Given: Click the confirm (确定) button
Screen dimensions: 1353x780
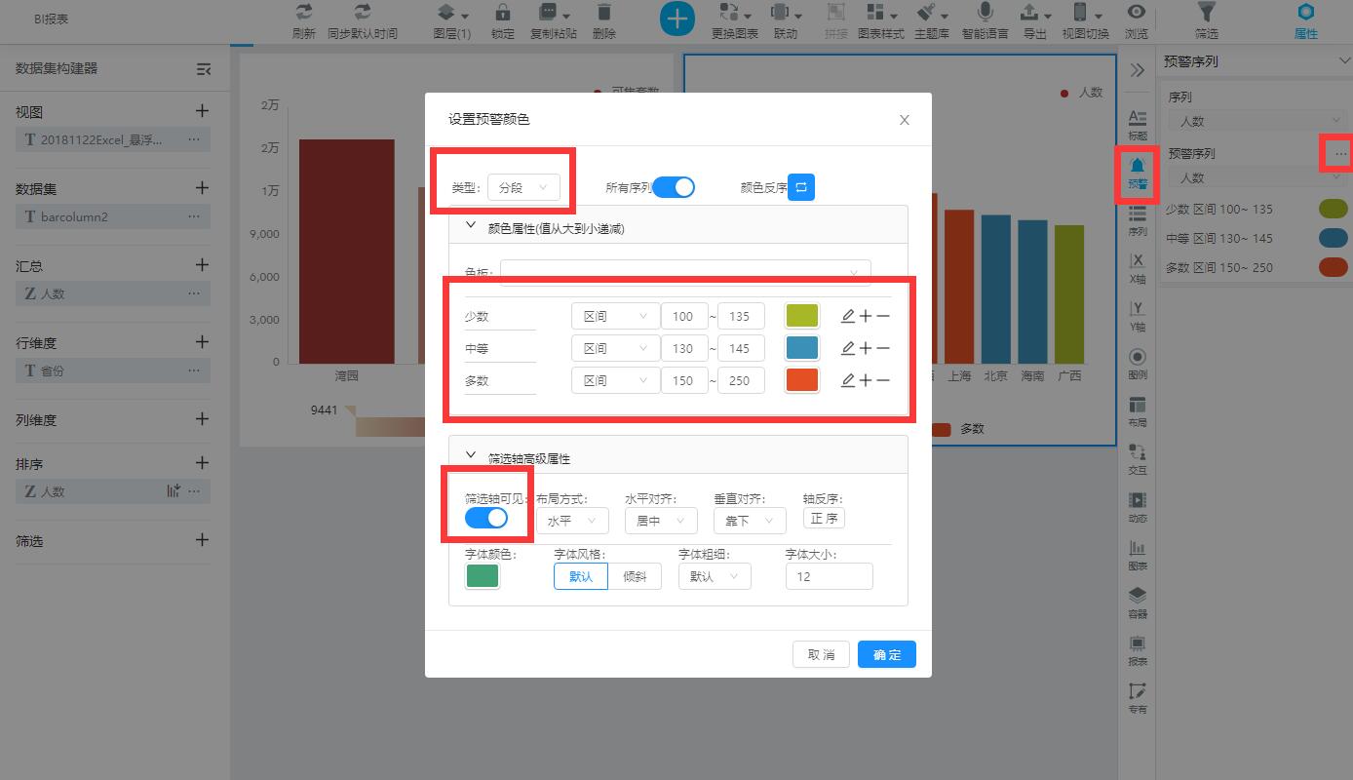Looking at the screenshot, I should point(886,654).
